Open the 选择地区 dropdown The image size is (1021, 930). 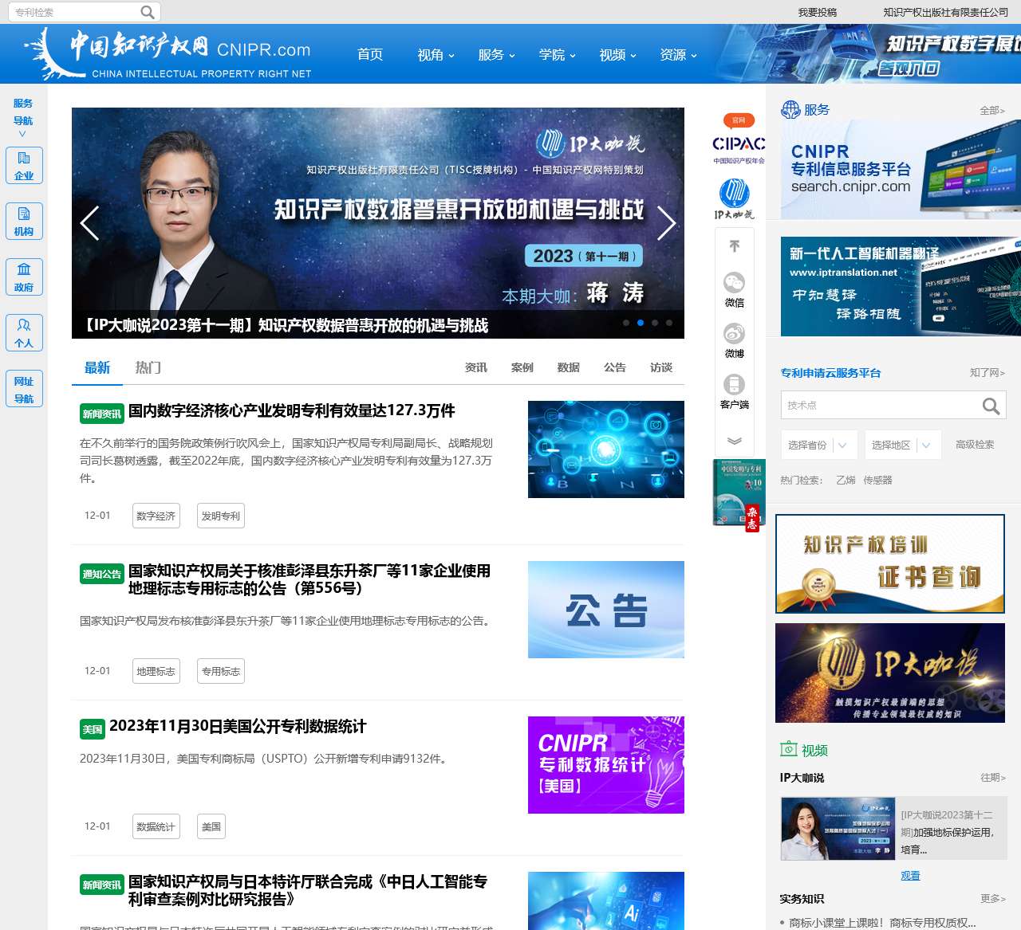[x=903, y=445]
